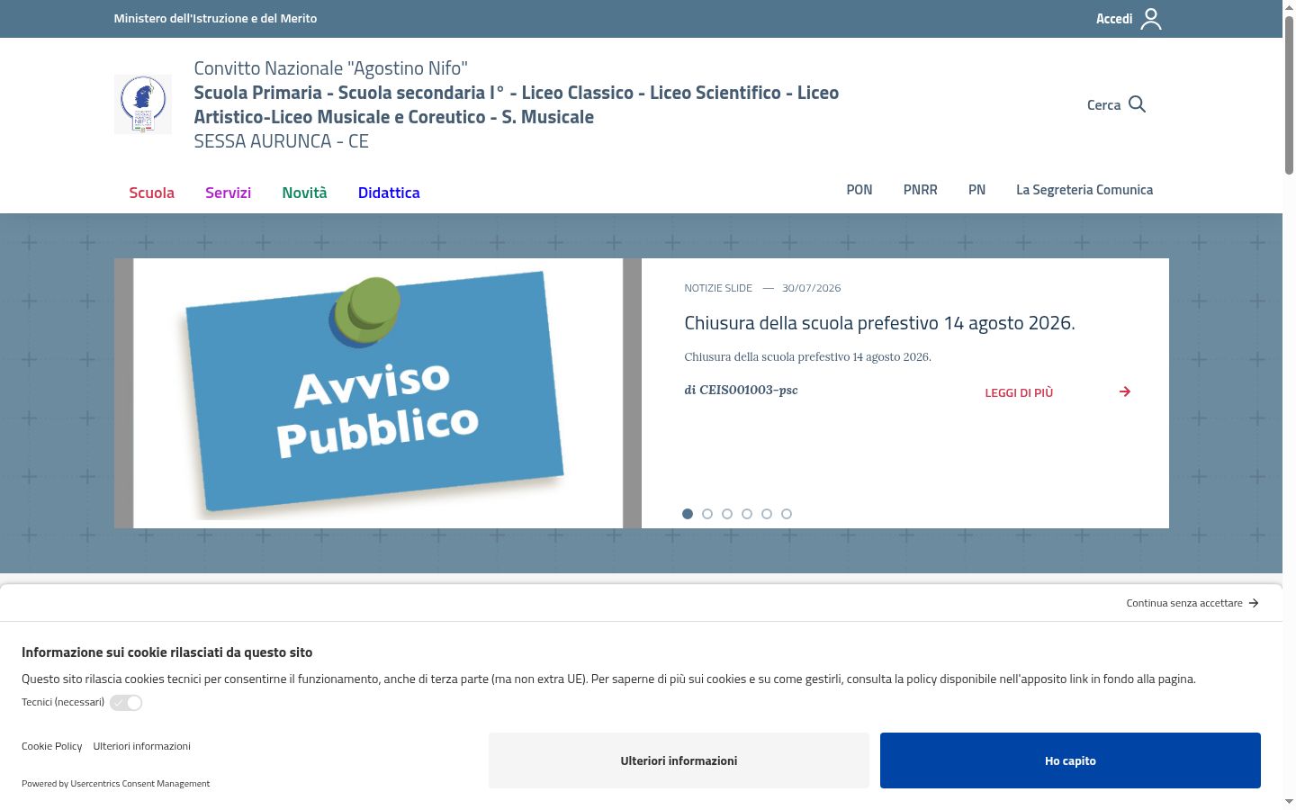Select the first carousel slide dot
1296x810 pixels.
point(688,514)
